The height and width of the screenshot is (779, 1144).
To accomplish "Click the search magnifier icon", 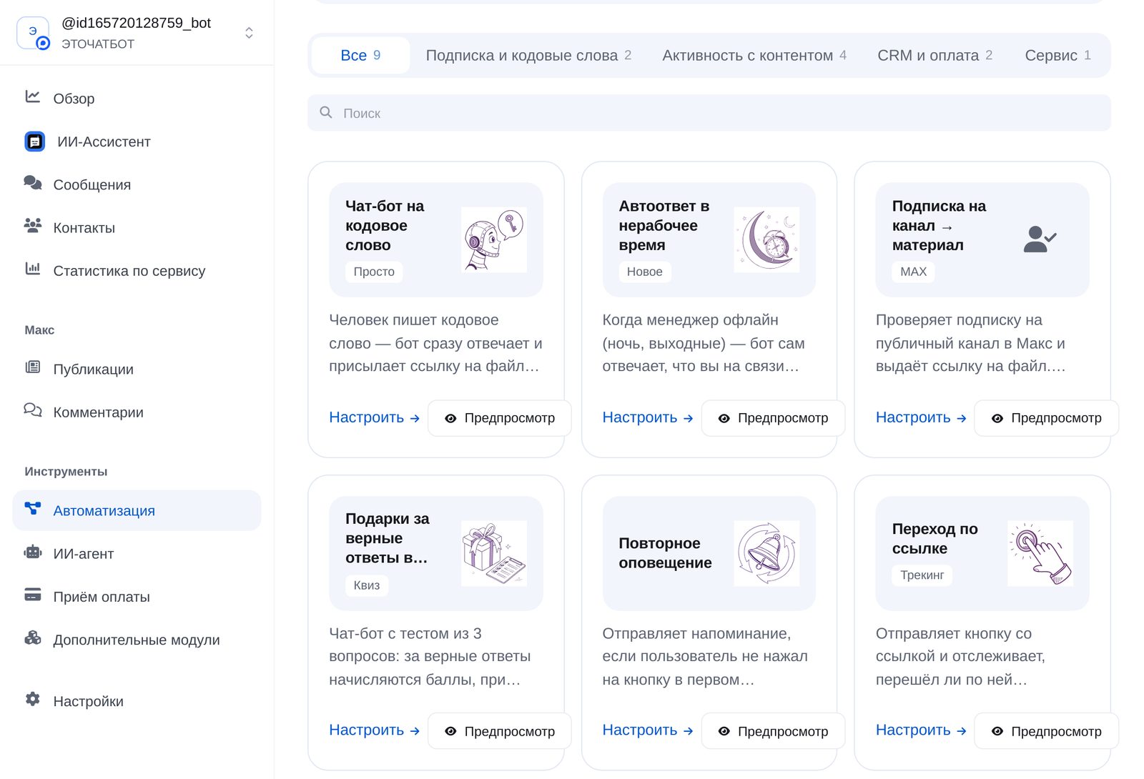I will [x=326, y=112].
